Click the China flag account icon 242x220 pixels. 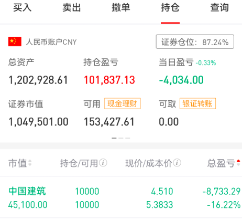coord(15,41)
